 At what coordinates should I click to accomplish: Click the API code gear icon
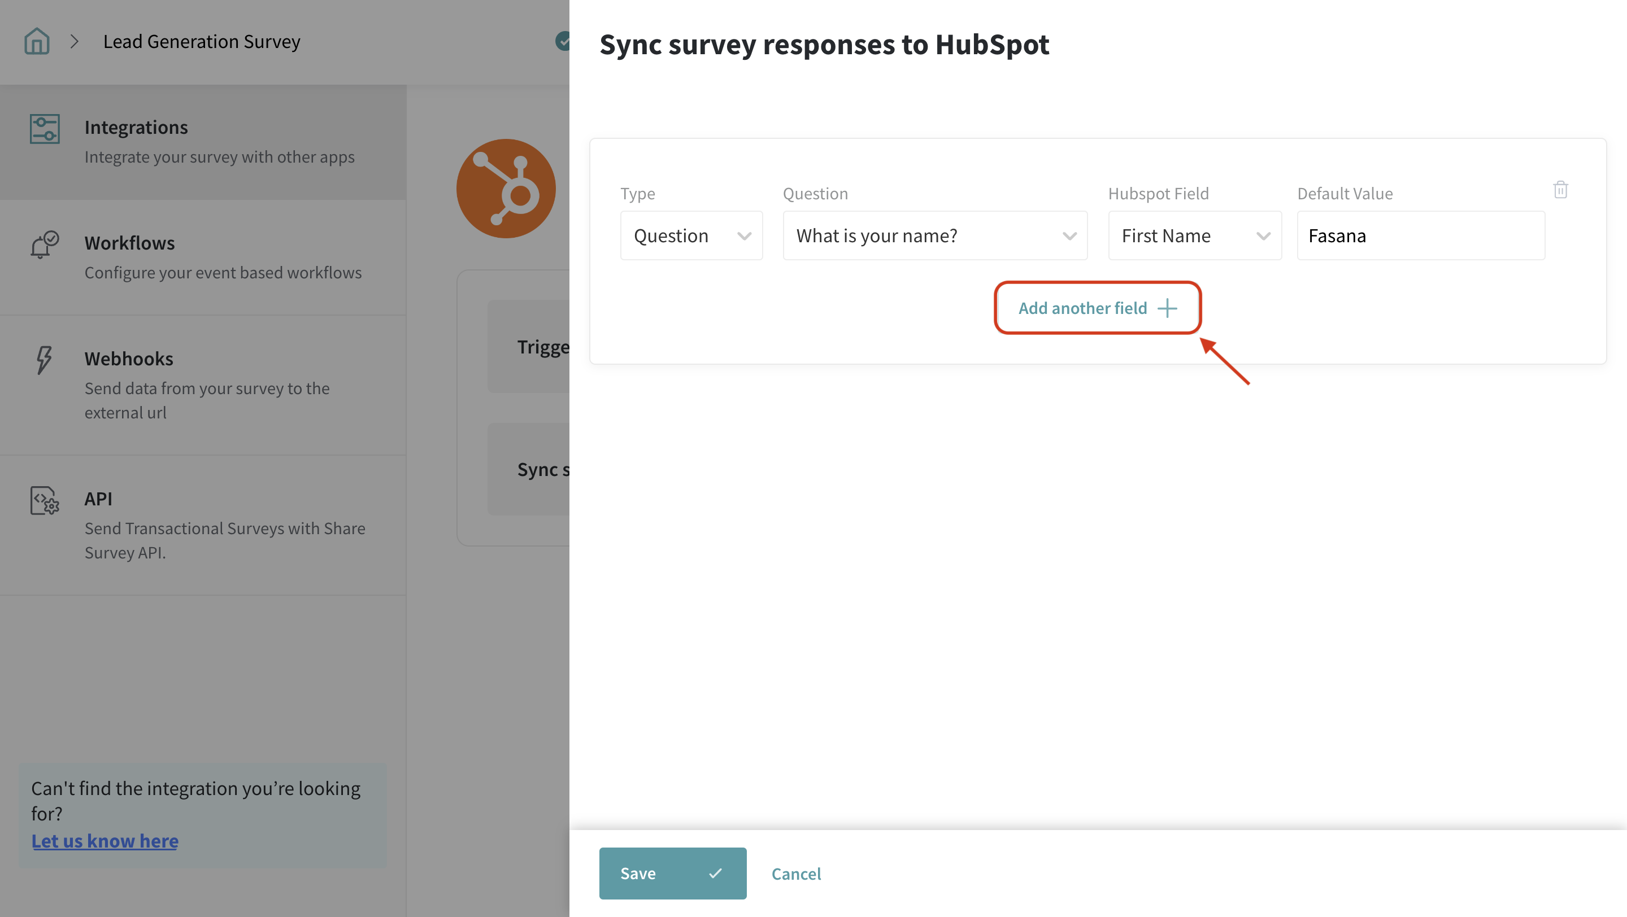(x=44, y=500)
